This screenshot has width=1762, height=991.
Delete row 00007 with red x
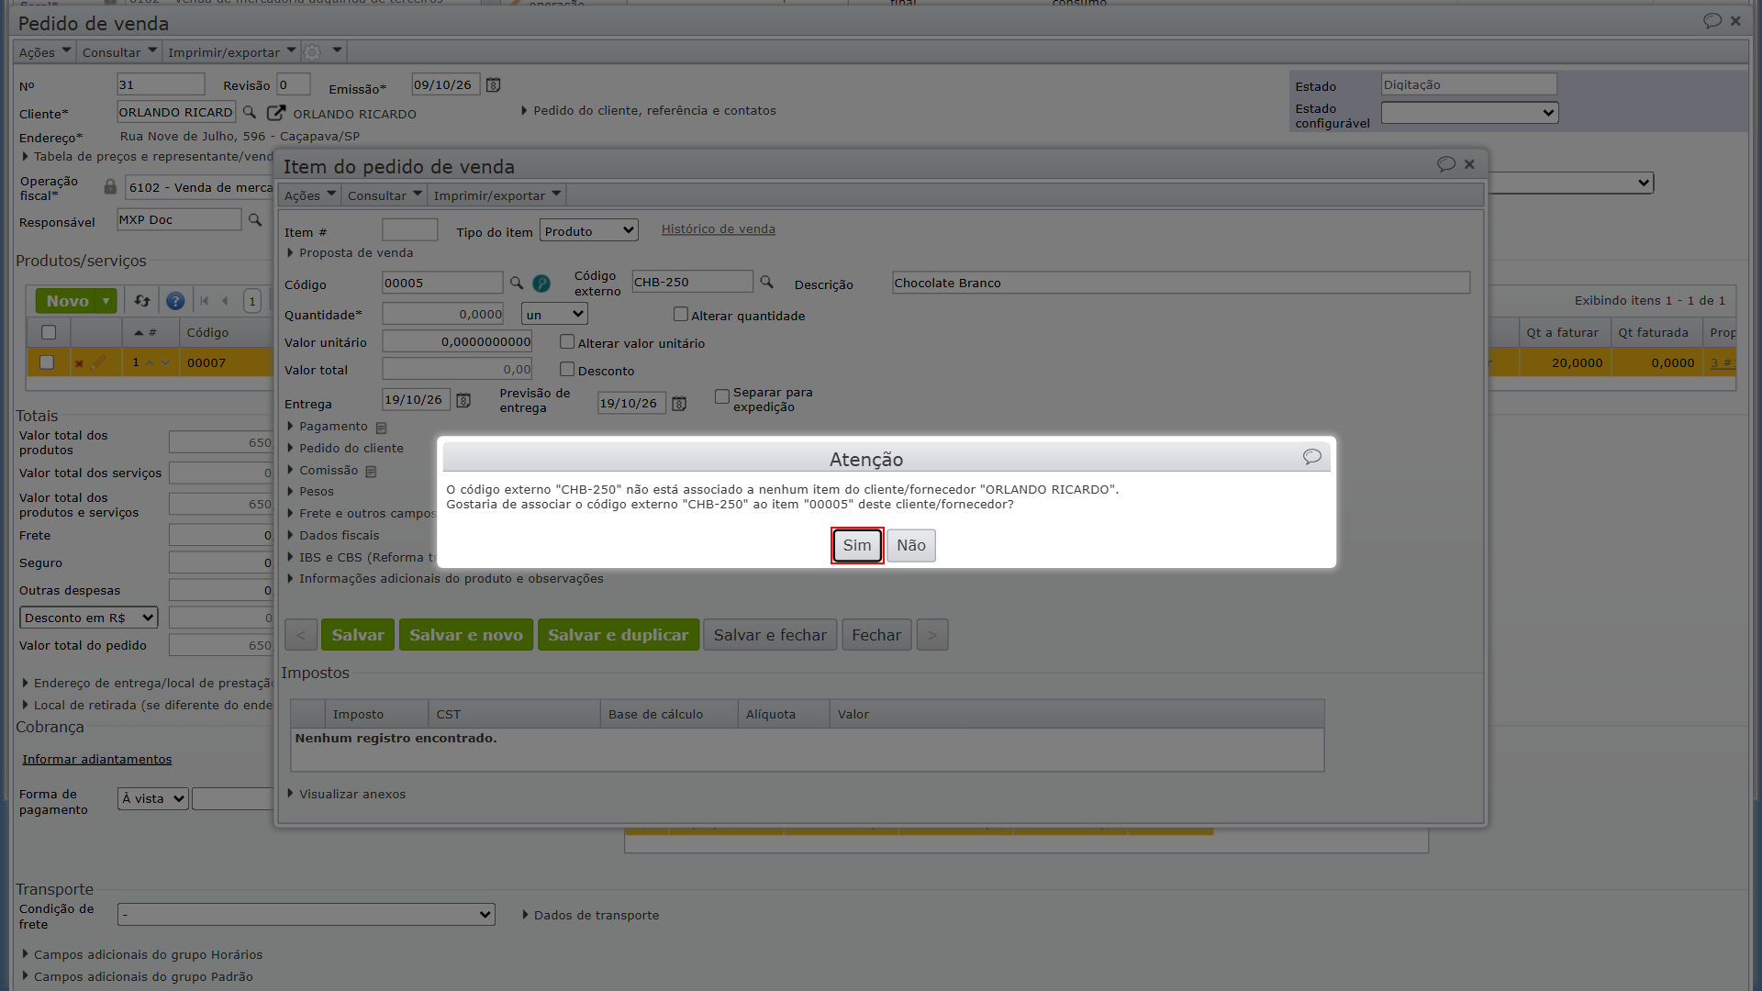pos(79,363)
